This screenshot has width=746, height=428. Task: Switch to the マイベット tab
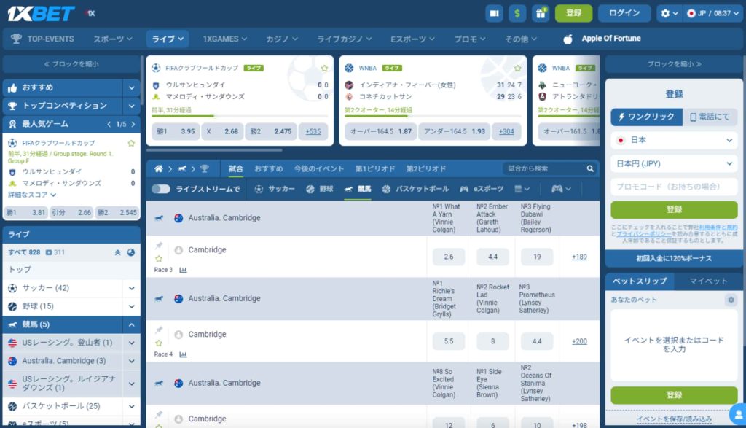[708, 281]
